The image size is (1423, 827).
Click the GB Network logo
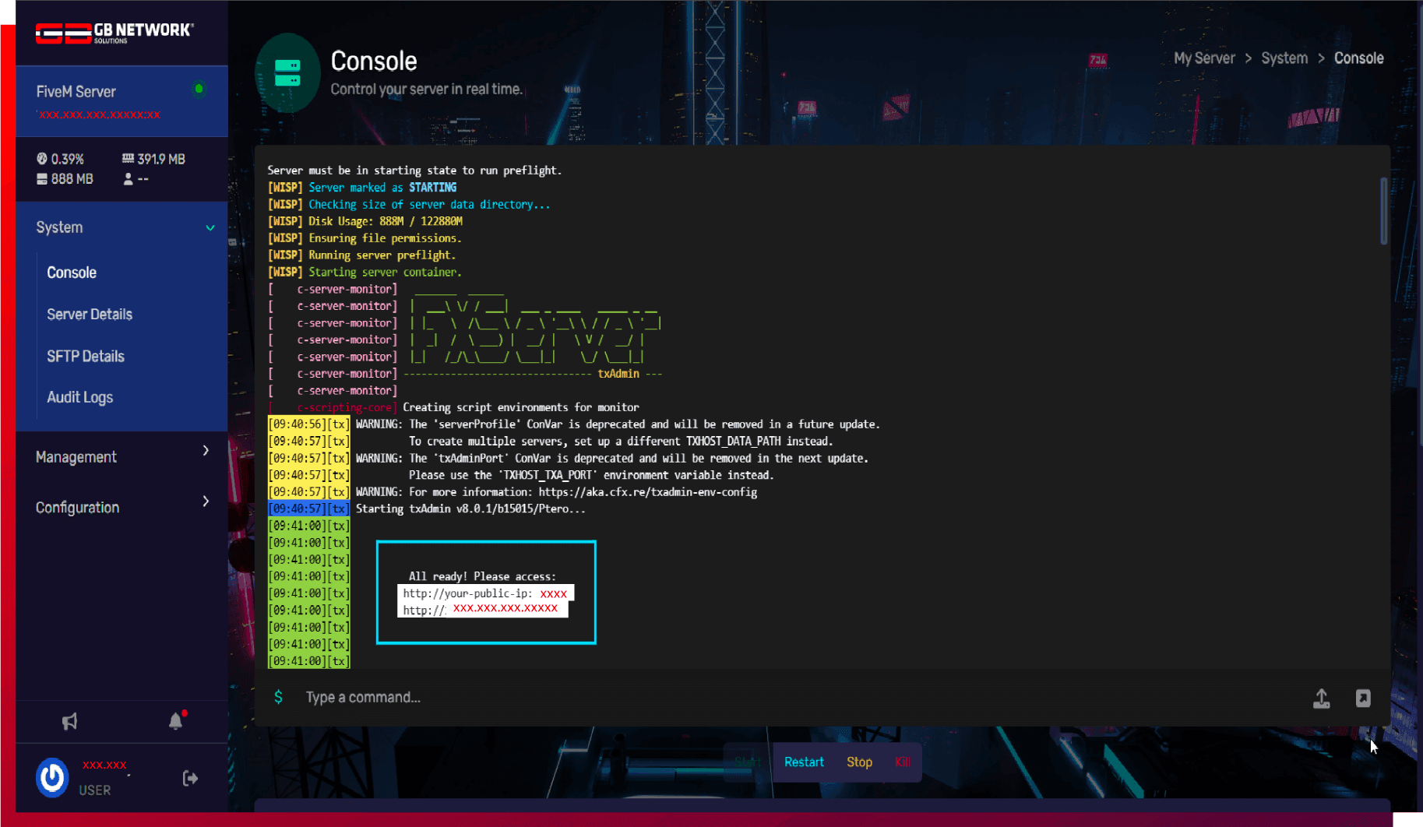pyautogui.click(x=114, y=33)
